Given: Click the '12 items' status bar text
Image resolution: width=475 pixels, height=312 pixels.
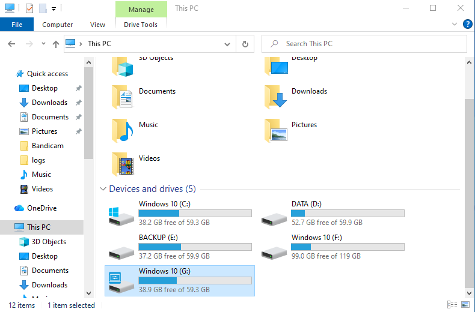Looking at the screenshot, I should tap(22, 305).
